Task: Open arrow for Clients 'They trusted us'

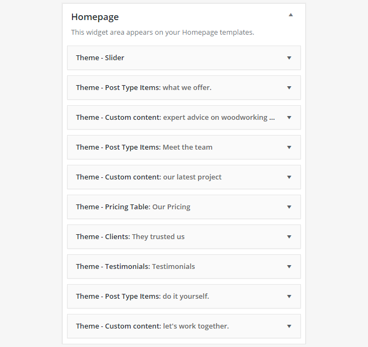Action: (289, 237)
